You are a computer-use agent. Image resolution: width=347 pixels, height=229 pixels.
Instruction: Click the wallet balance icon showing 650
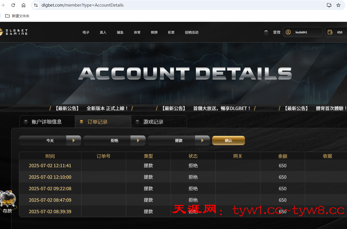tap(330, 32)
